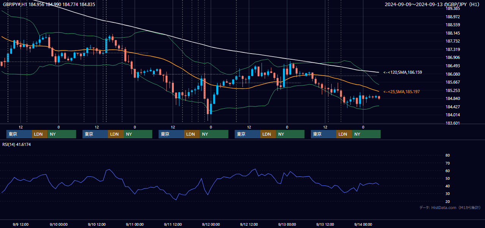Click RSI scale value 70

447,163
